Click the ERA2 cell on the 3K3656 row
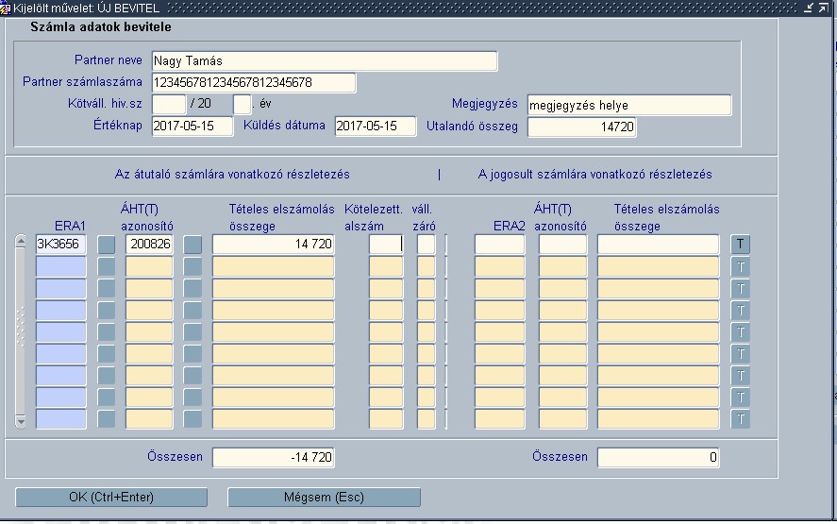 pos(499,245)
